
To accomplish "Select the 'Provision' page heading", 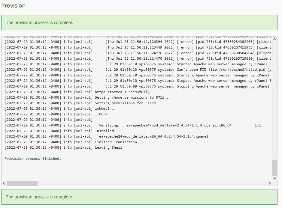I will 13,5.
